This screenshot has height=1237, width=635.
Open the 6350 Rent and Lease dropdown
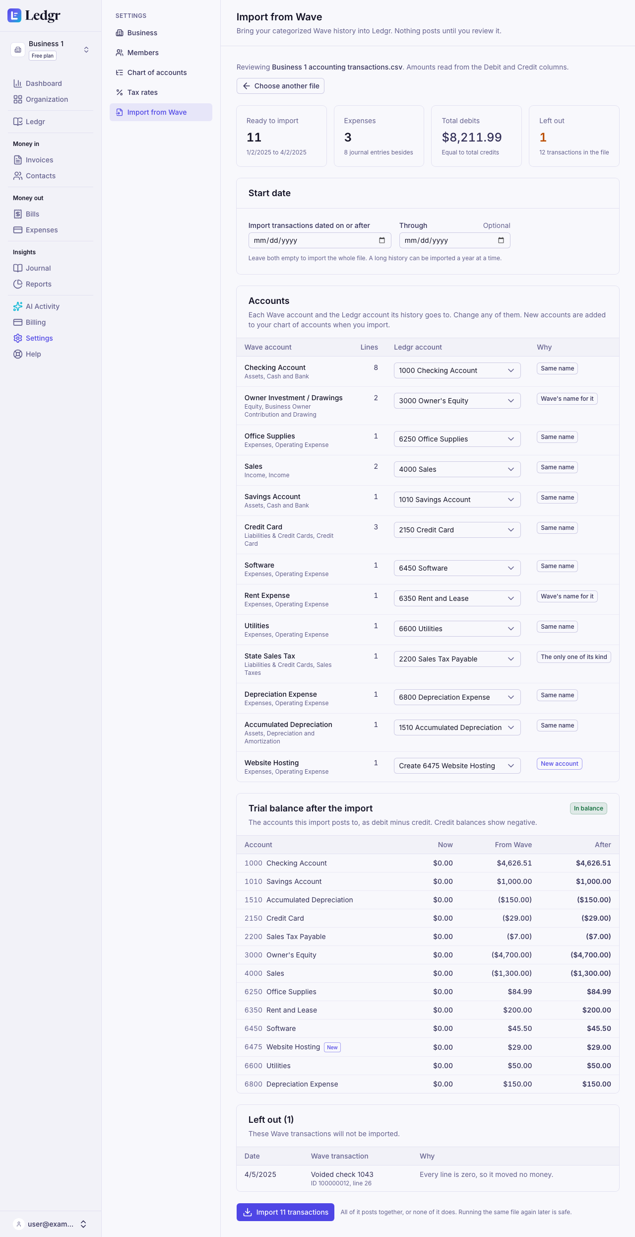tap(457, 598)
